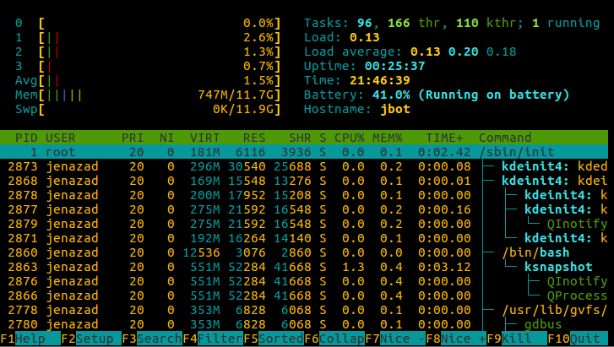Select the QInotify thread row PID 2876
This screenshot has width=614, height=347.
pos(304,281)
